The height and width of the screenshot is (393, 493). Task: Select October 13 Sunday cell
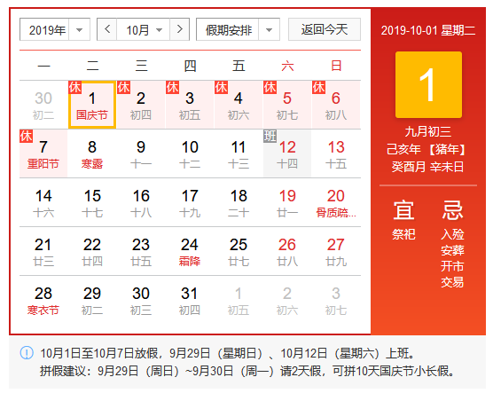[x=336, y=153]
